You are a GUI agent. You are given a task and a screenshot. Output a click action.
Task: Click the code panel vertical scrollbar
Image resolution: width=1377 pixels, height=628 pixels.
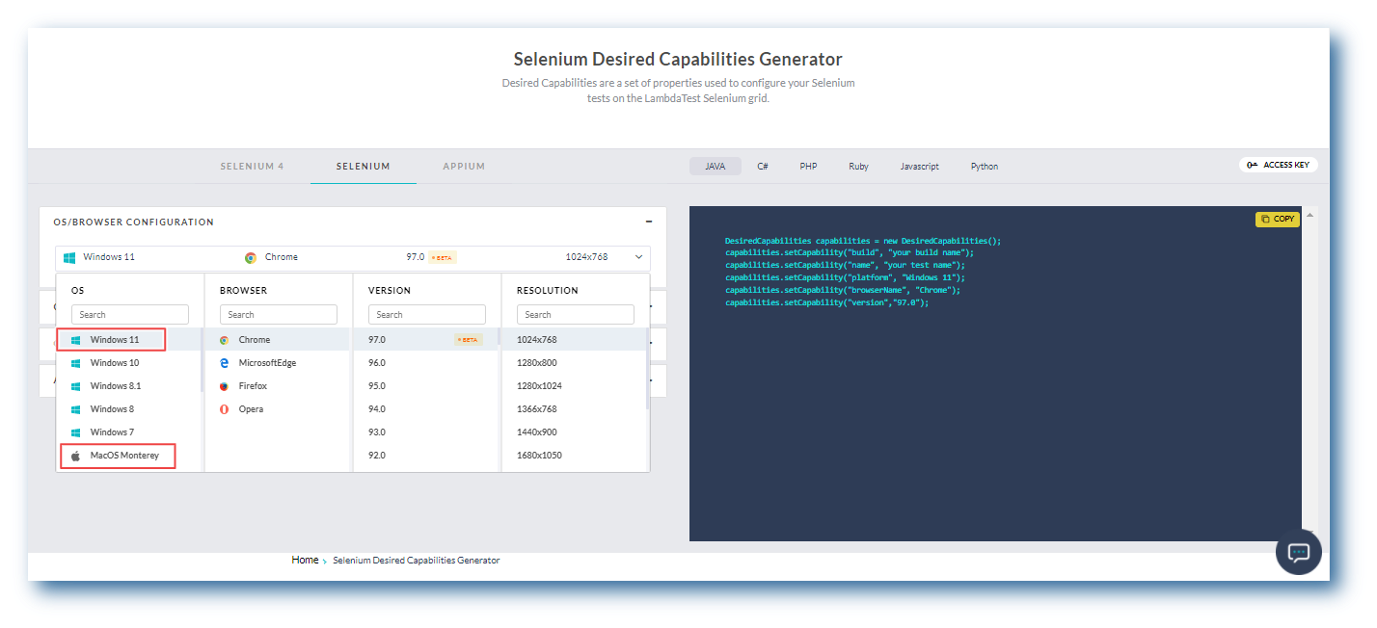click(1309, 366)
